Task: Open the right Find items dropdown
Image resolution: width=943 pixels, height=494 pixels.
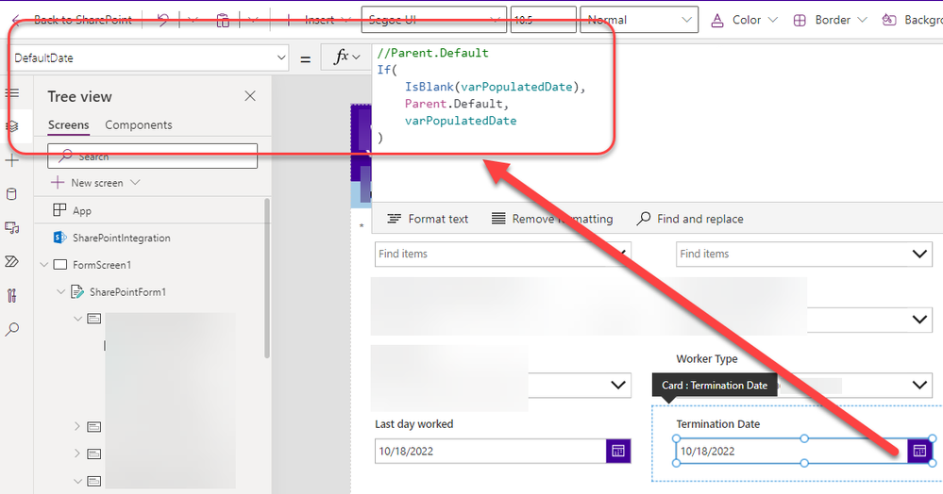Action: pyautogui.click(x=919, y=255)
